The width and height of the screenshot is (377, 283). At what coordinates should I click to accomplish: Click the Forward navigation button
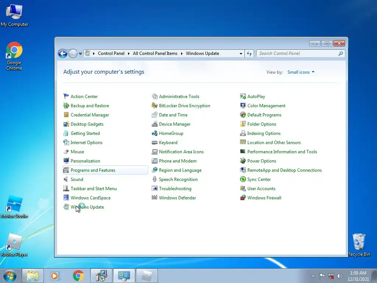[x=73, y=53]
